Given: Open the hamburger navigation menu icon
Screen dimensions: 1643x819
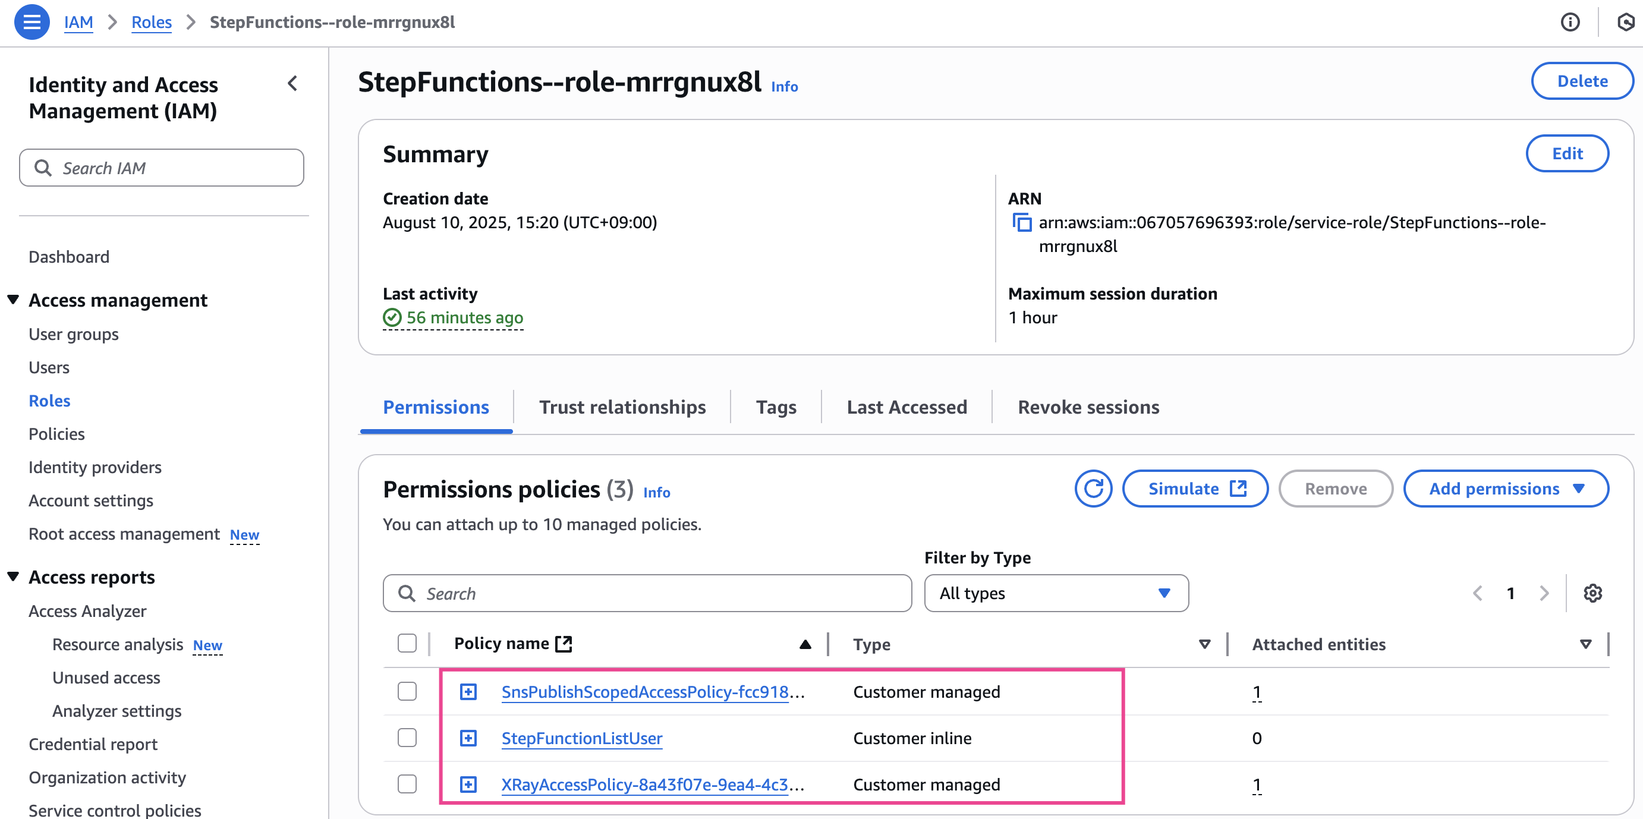Looking at the screenshot, I should point(32,23).
